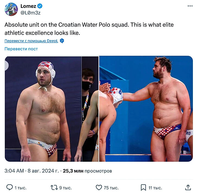Image resolution: width=198 pixels, height=194 pixels.
Task: Repost using the retweet arrows icon
Action: pos(54,187)
